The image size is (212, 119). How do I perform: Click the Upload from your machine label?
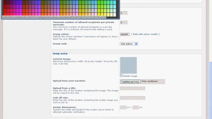(x=69, y=81)
